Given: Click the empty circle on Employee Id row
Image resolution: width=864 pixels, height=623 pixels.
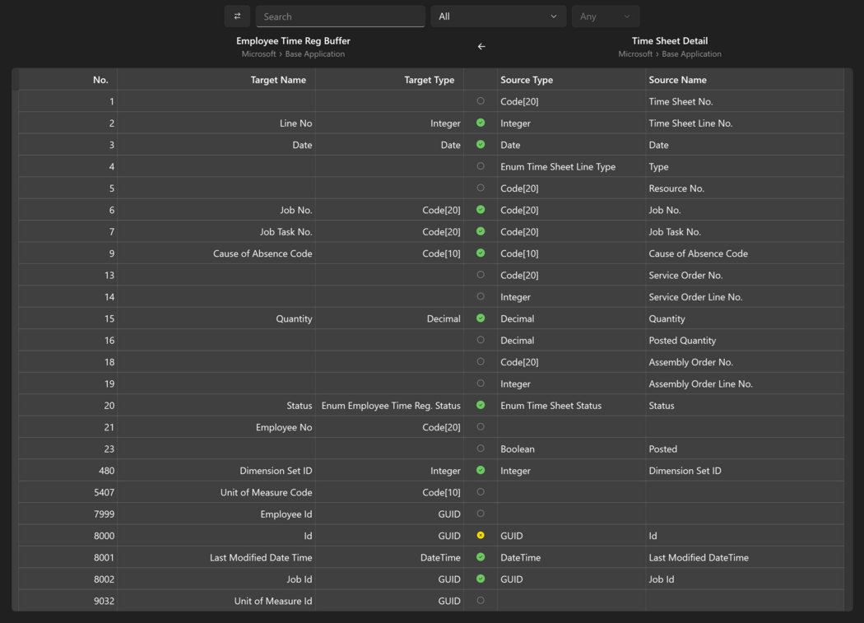Looking at the screenshot, I should tap(481, 514).
